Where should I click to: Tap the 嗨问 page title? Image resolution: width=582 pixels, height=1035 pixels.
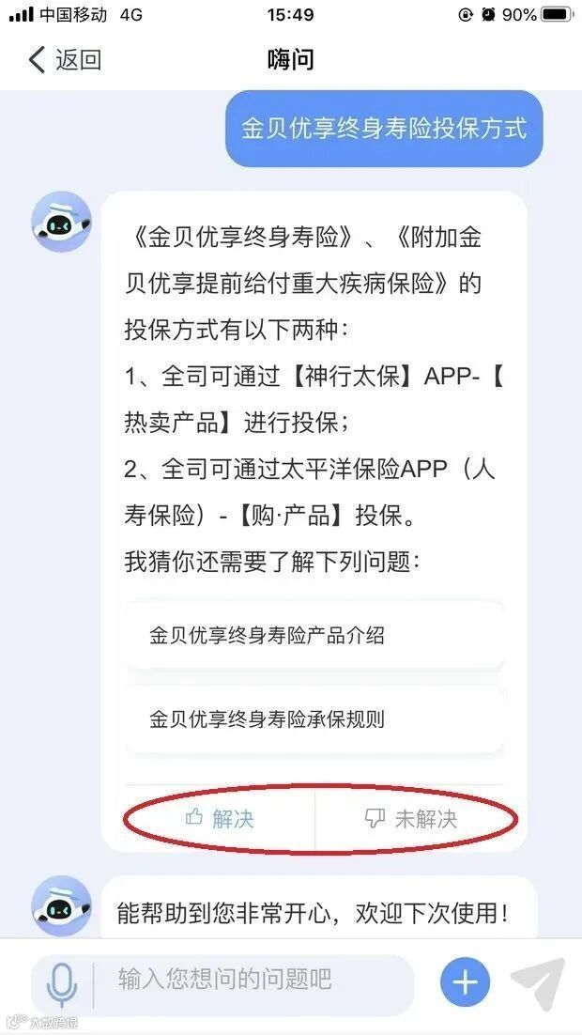coord(290,60)
